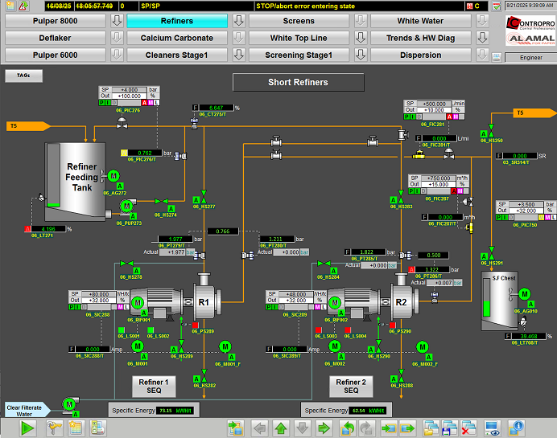
Task: Open the White Water screen tab
Action: pyautogui.click(x=420, y=20)
